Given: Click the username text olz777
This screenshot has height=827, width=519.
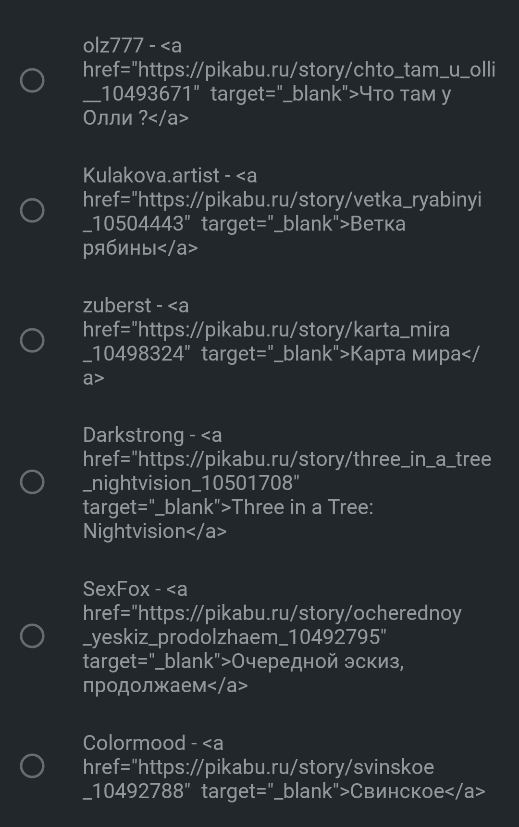Looking at the screenshot, I should tap(113, 46).
